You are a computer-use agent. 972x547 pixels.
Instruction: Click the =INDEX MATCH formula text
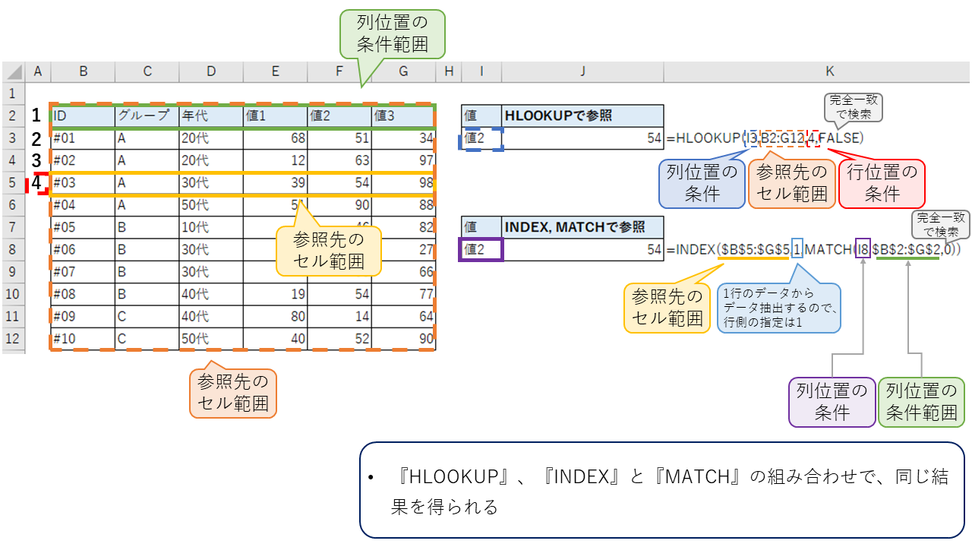click(x=813, y=249)
